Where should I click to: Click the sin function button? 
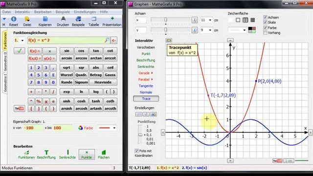(x=67, y=51)
